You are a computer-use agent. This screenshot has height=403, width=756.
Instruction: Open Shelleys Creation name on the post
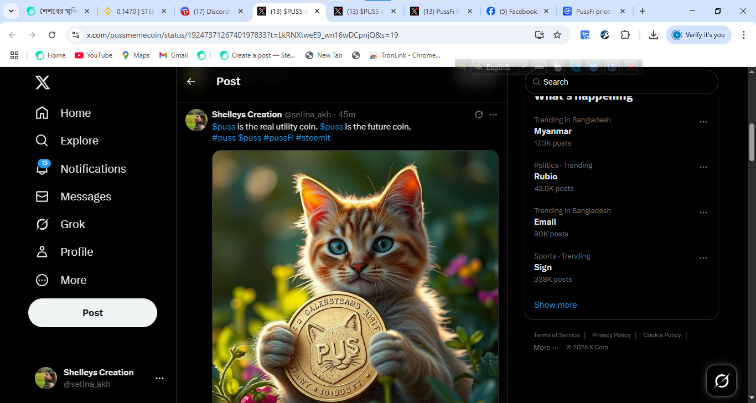pos(247,115)
